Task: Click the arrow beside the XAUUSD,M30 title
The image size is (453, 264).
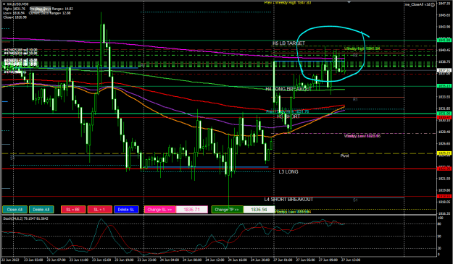Action: point(4,4)
